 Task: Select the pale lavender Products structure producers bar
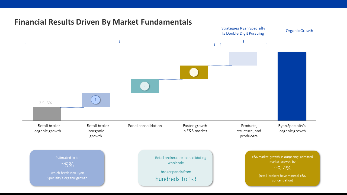tap(243, 58)
